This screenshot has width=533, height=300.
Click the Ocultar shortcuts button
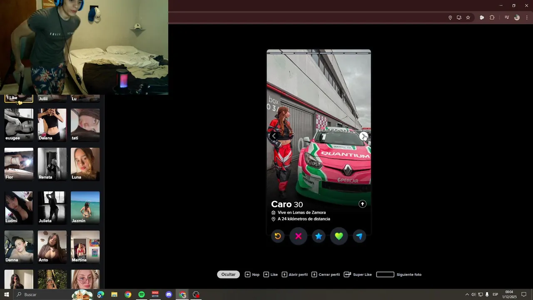[228, 275]
